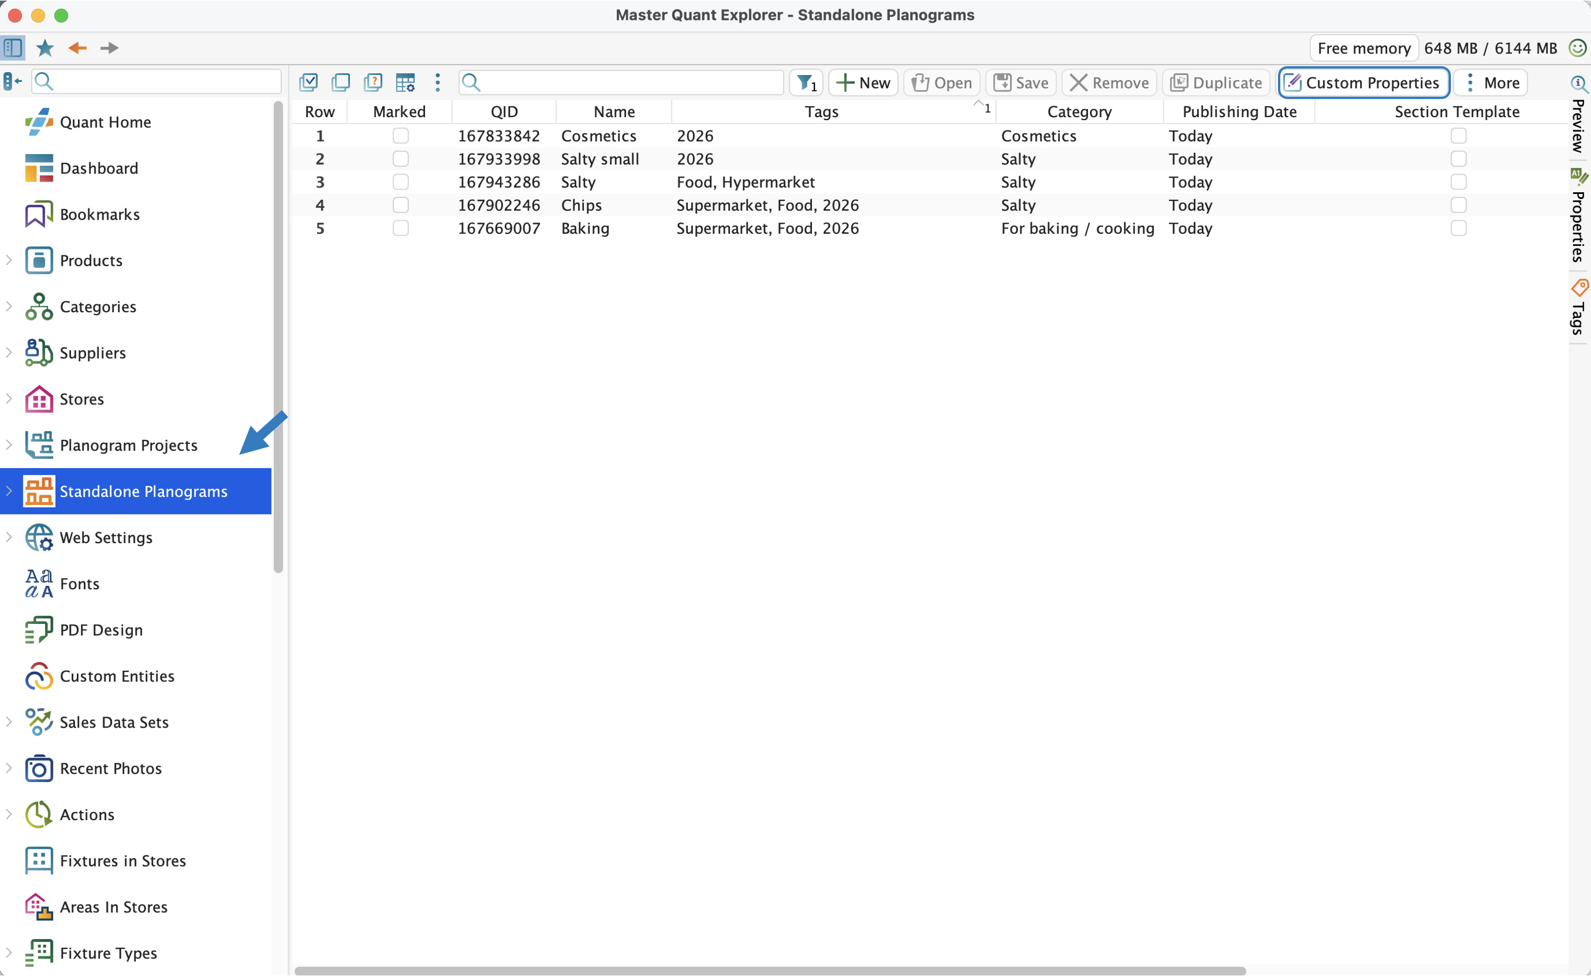Viewport: 1591px width, 976px height.
Task: Expand the Sales Data Sets node
Action: click(9, 722)
